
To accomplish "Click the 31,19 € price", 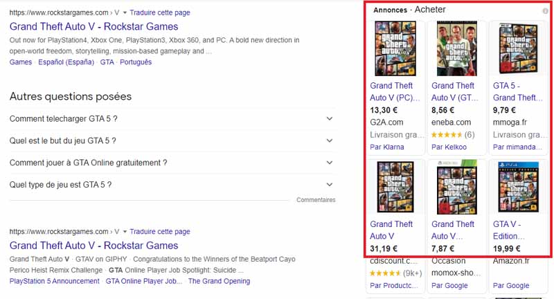I will click(384, 248).
